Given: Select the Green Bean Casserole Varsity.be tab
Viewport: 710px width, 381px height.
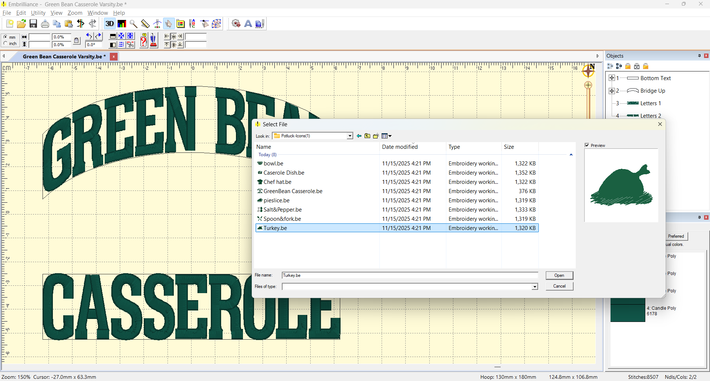Looking at the screenshot, I should [x=64, y=56].
